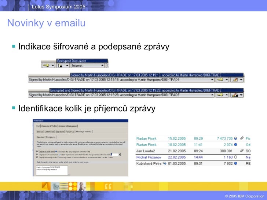
Task: Toggle the Display a half-solid circle checkbox
Action: 37,155
